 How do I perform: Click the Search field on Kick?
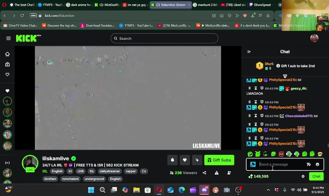[164, 38]
